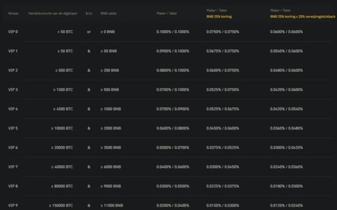The image size is (337, 210).
Task: Click the ≥ 50 BTC volume cell
Action: point(65,51)
